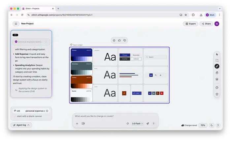Toggle dark mode with moon icon
This screenshot has height=141, width=231.
click(212, 125)
